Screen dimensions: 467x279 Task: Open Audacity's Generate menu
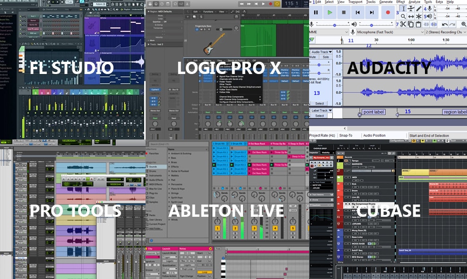(386, 2)
